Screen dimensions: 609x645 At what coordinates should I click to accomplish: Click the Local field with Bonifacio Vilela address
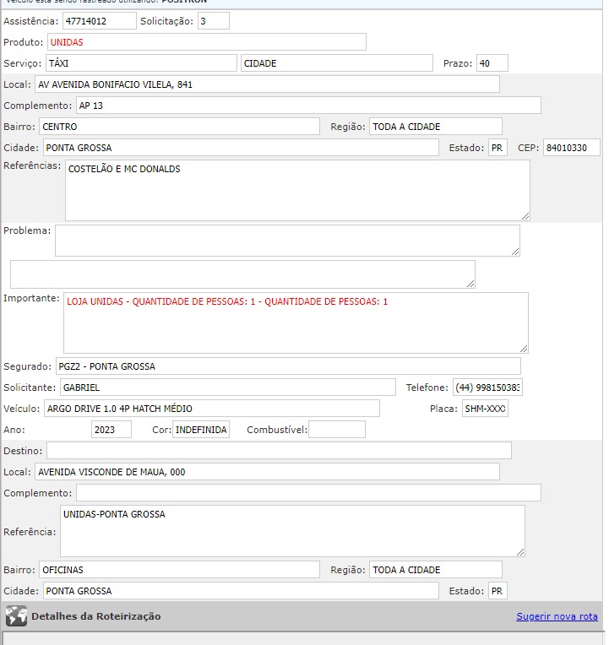267,84
